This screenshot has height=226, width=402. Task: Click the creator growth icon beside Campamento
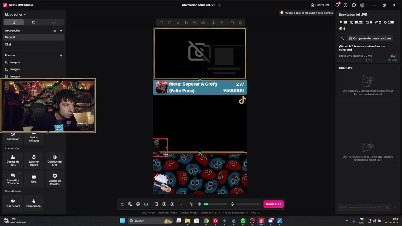[342, 38]
